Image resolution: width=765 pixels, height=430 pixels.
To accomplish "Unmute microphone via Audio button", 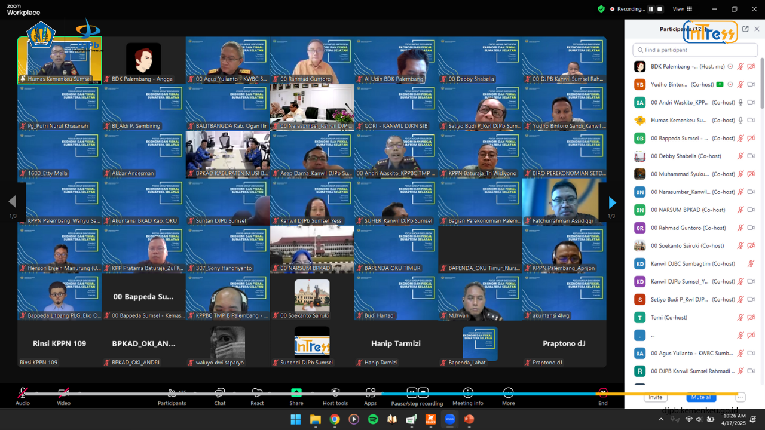I will tap(23, 395).
